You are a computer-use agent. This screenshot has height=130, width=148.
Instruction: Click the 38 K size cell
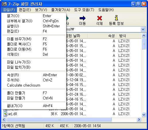(54, 114)
